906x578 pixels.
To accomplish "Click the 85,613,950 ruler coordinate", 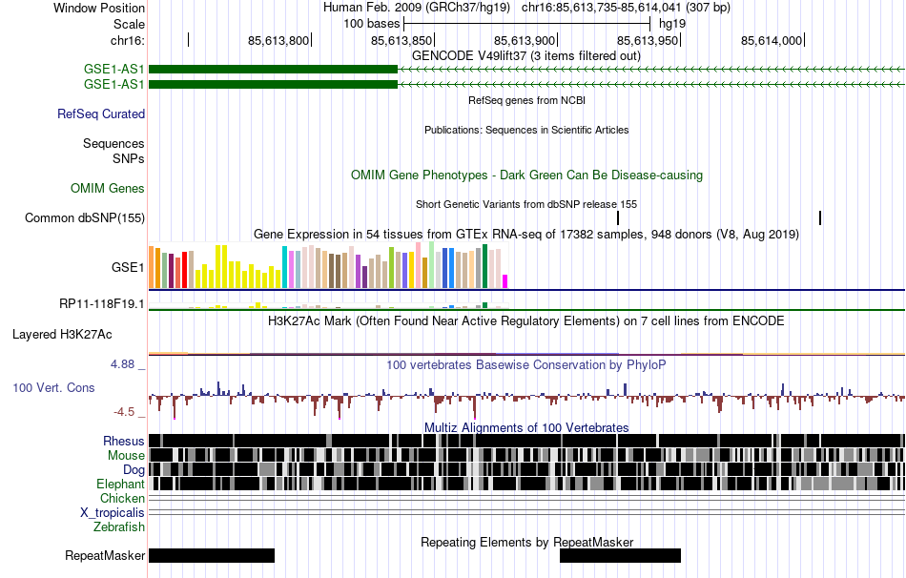I will [x=648, y=40].
